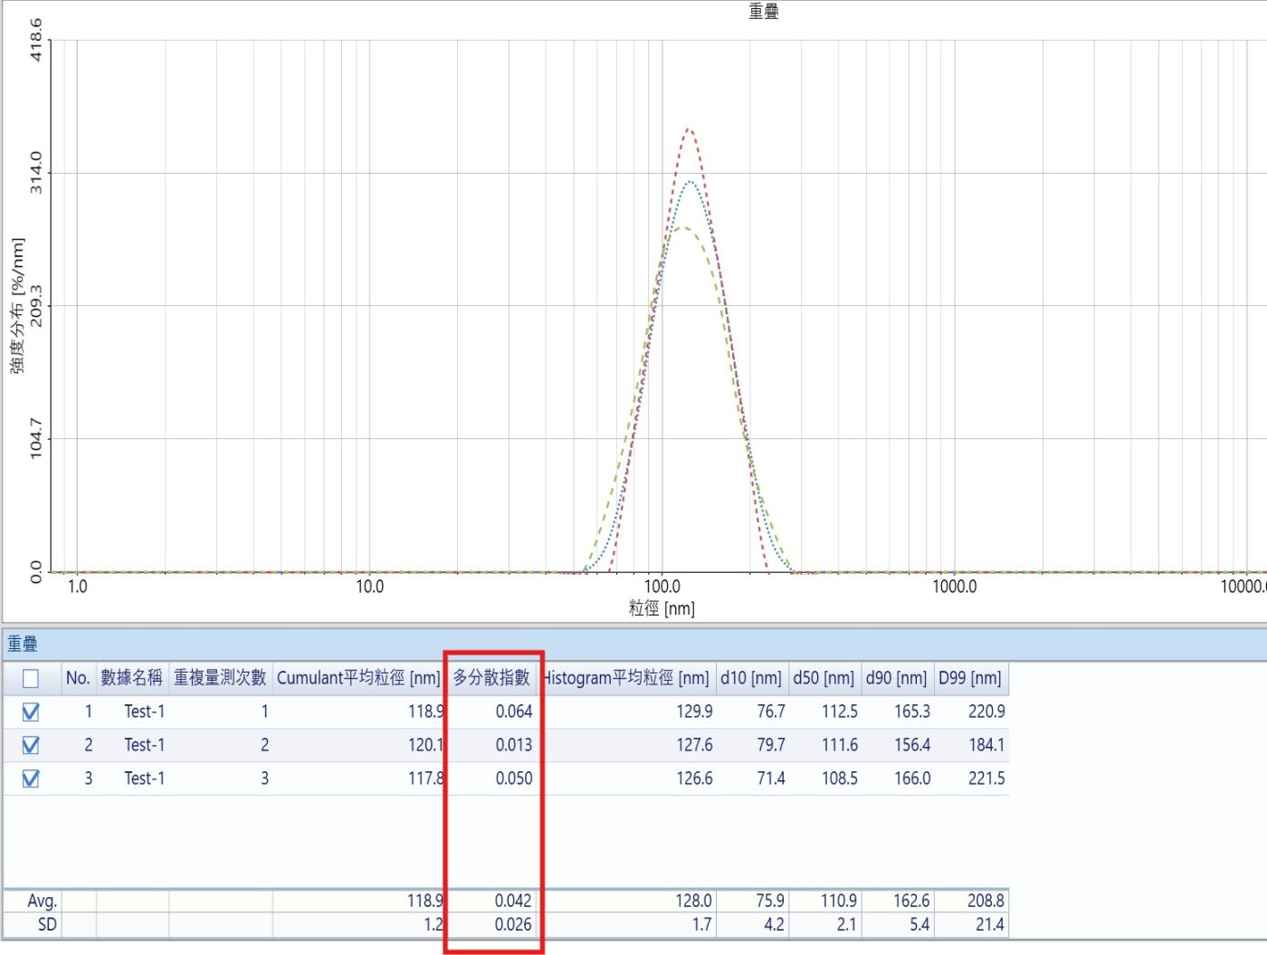Image resolution: width=1267 pixels, height=955 pixels.
Task: Click the 數據名稱 column header
Action: click(x=132, y=678)
